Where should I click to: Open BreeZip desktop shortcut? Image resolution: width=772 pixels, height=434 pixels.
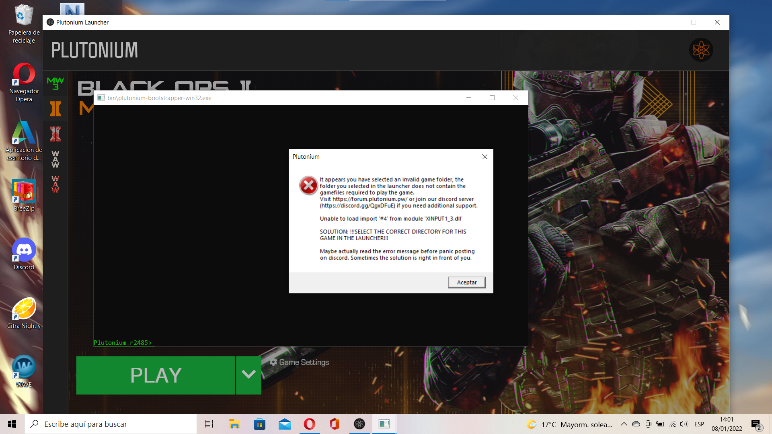(24, 196)
